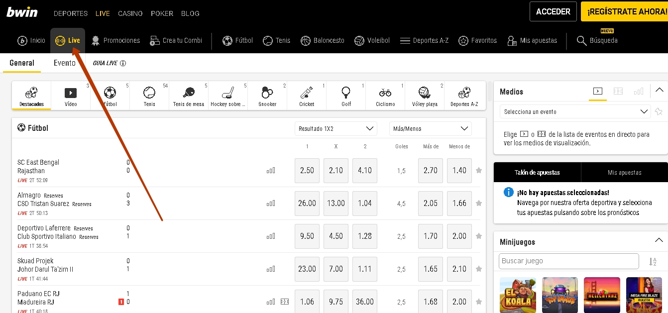This screenshot has height=313, width=668.
Task: Open the Más/Menos market dropdown
Action: pyautogui.click(x=430, y=128)
